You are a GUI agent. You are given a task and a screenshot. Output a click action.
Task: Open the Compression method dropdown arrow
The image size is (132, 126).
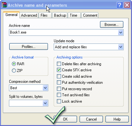click(45, 88)
